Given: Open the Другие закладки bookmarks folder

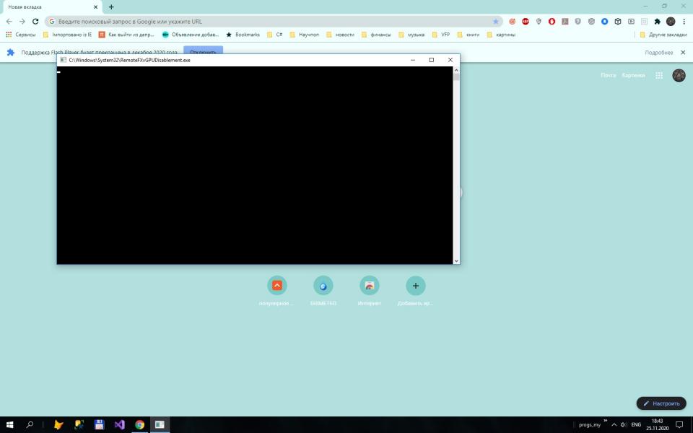Looking at the screenshot, I should (661, 35).
